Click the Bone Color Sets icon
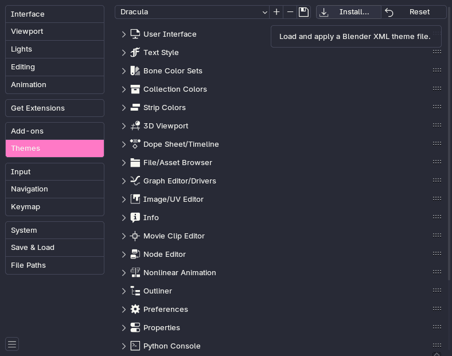Screen dimensions: 452x356 pos(135,71)
